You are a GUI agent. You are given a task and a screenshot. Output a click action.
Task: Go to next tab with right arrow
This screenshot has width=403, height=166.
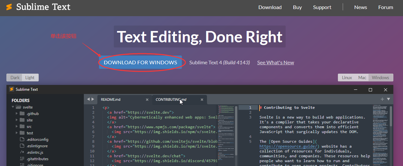[93, 99]
